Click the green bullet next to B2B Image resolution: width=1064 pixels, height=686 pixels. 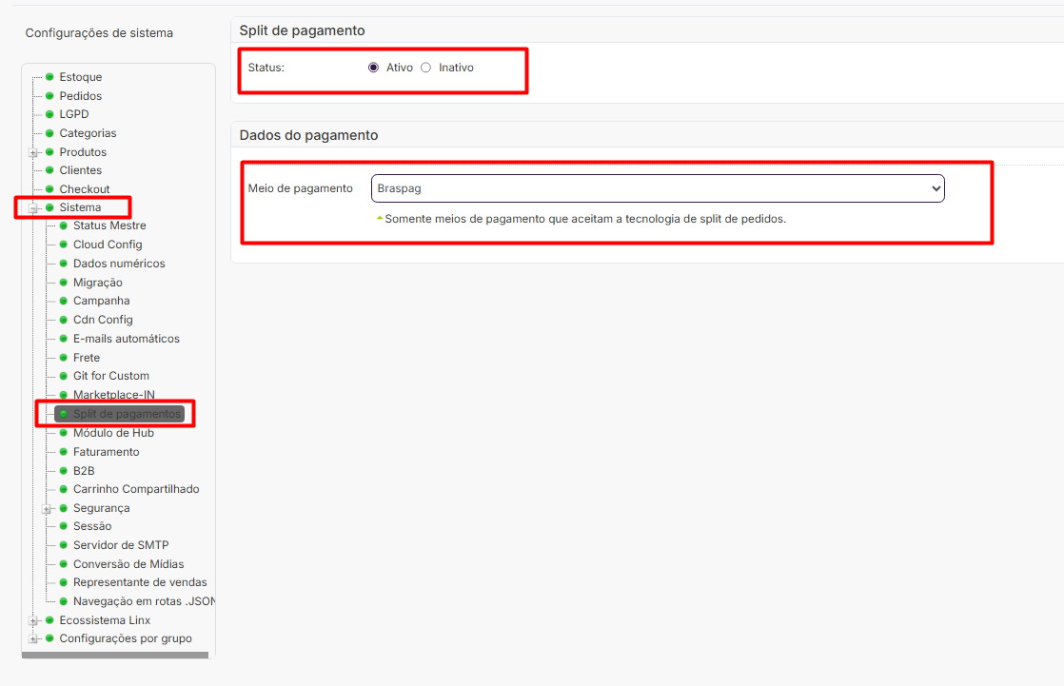pos(63,470)
